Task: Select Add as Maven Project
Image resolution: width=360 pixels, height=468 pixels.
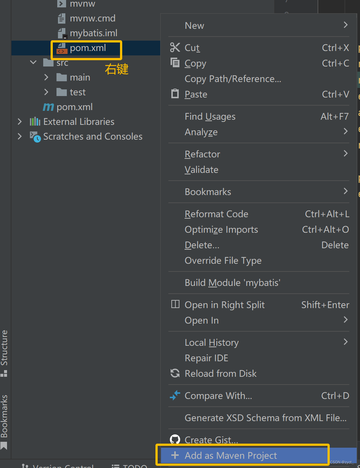Action: 231,455
